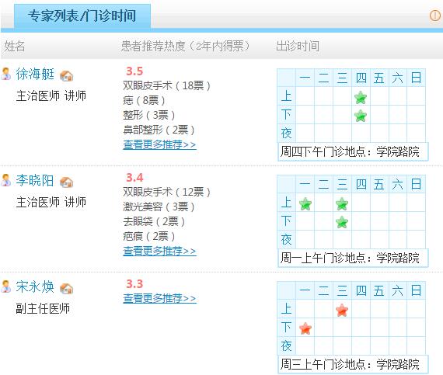Click 宋永焕's Monday afternoon red star
Image resolution: width=443 pixels, height=375 pixels.
(x=305, y=328)
